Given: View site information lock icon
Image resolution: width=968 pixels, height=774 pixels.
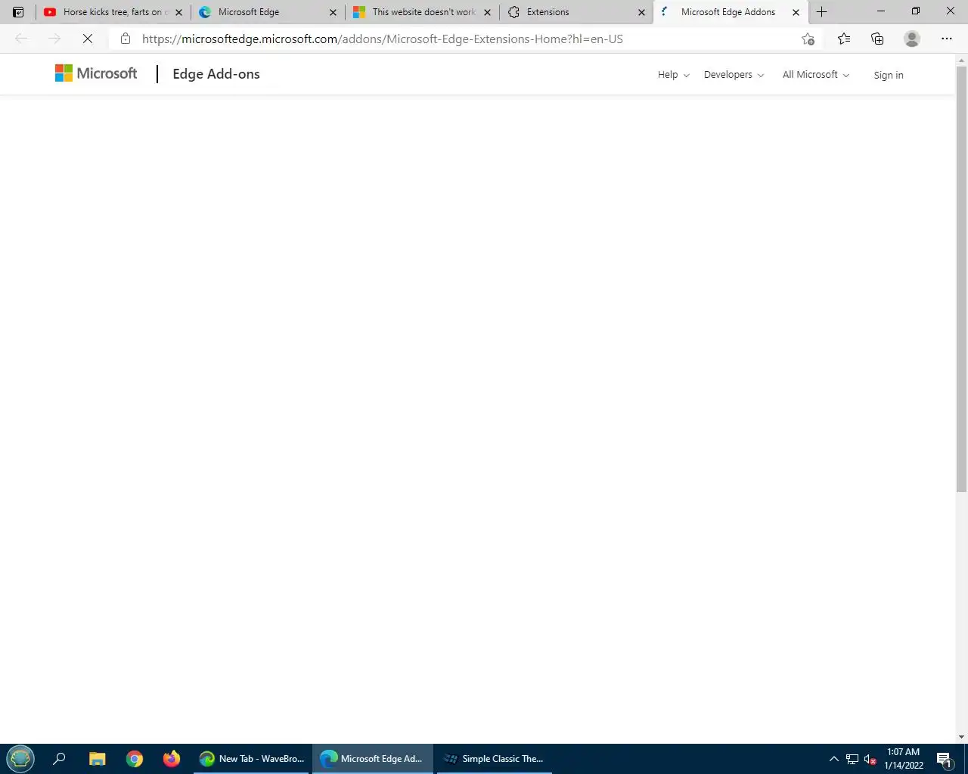Looking at the screenshot, I should [x=126, y=39].
